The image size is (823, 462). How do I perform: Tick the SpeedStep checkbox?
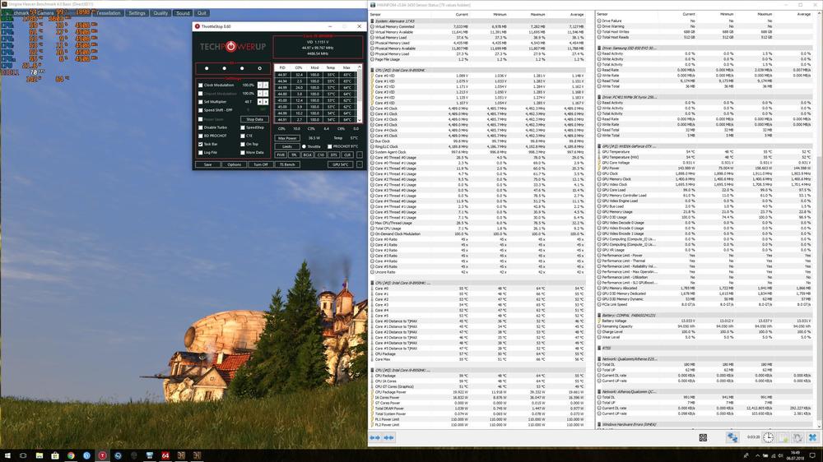(241, 127)
